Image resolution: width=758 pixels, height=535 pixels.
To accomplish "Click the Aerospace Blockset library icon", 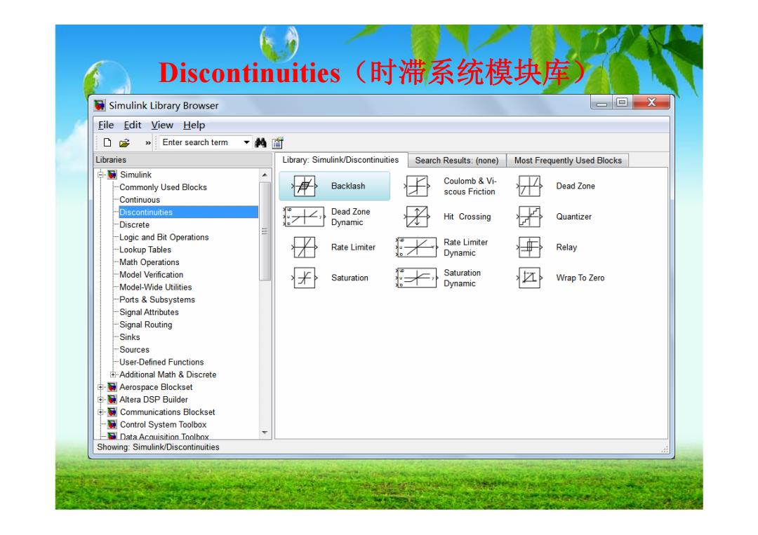I will click(x=112, y=387).
